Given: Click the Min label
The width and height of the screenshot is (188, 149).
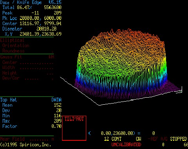Looking at the screenshot, I should coord(6,116).
